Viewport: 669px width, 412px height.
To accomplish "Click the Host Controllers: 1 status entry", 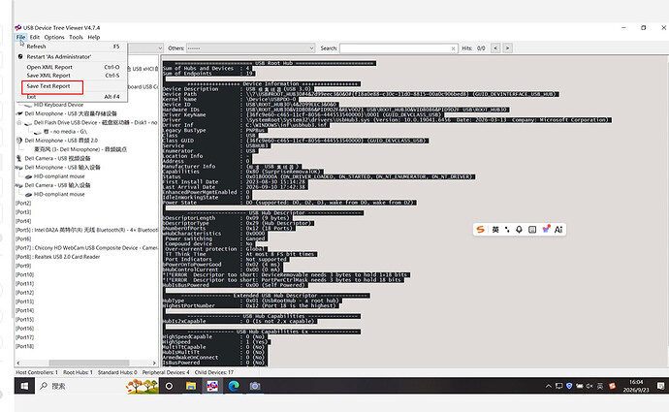I will [x=37, y=372].
